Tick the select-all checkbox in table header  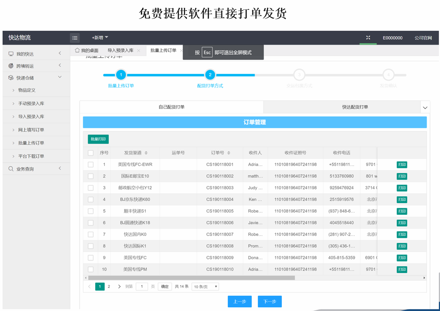point(91,153)
